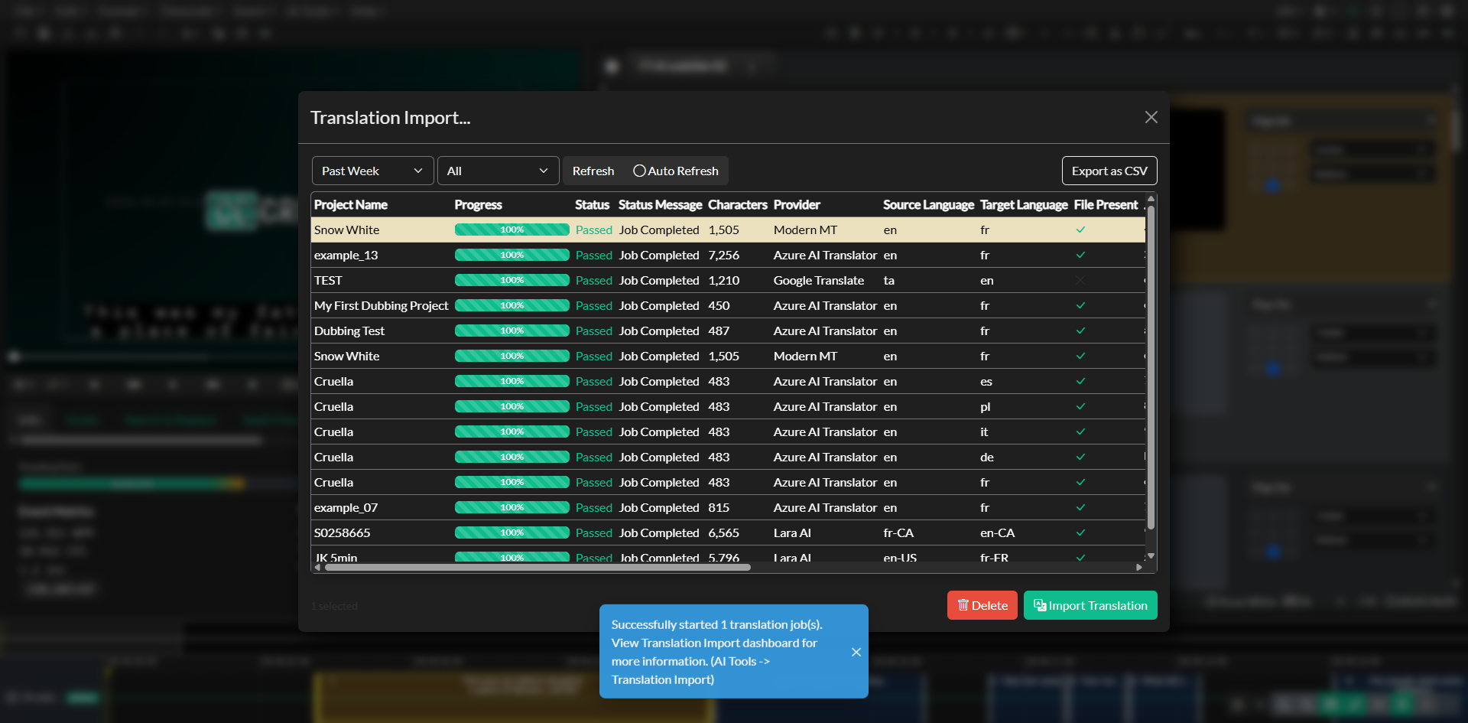The image size is (1468, 723).
Task: Click the 7,256 characters cell
Action: click(723, 255)
